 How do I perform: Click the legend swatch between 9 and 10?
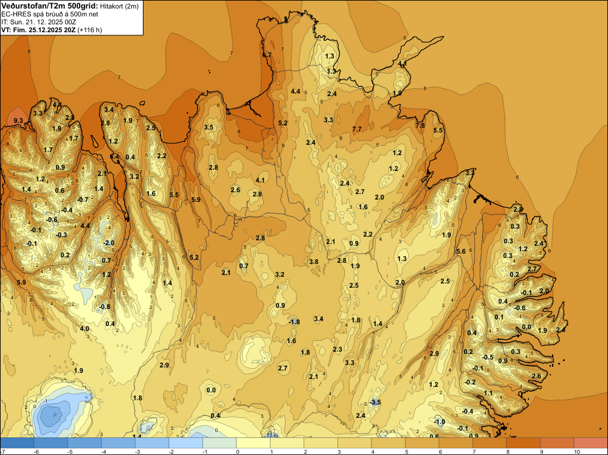pos(557,443)
